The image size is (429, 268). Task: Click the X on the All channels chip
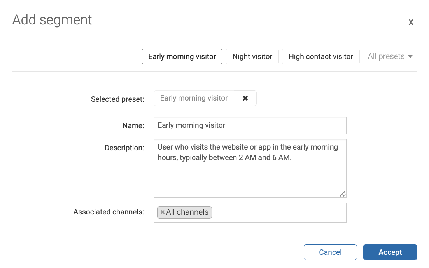[163, 212]
